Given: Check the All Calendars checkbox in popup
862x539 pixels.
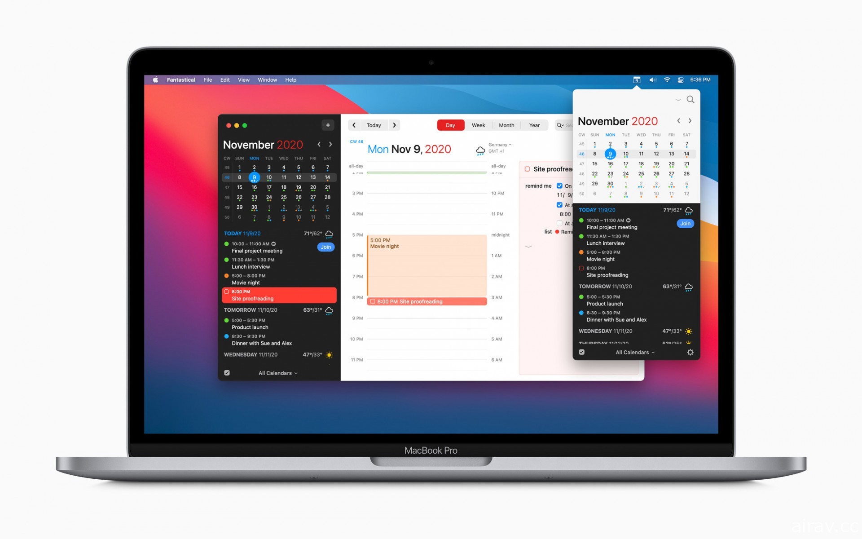Looking at the screenshot, I should 582,353.
